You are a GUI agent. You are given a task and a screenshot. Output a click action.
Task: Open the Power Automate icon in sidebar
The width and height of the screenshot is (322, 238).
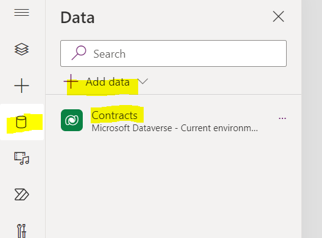(x=21, y=194)
